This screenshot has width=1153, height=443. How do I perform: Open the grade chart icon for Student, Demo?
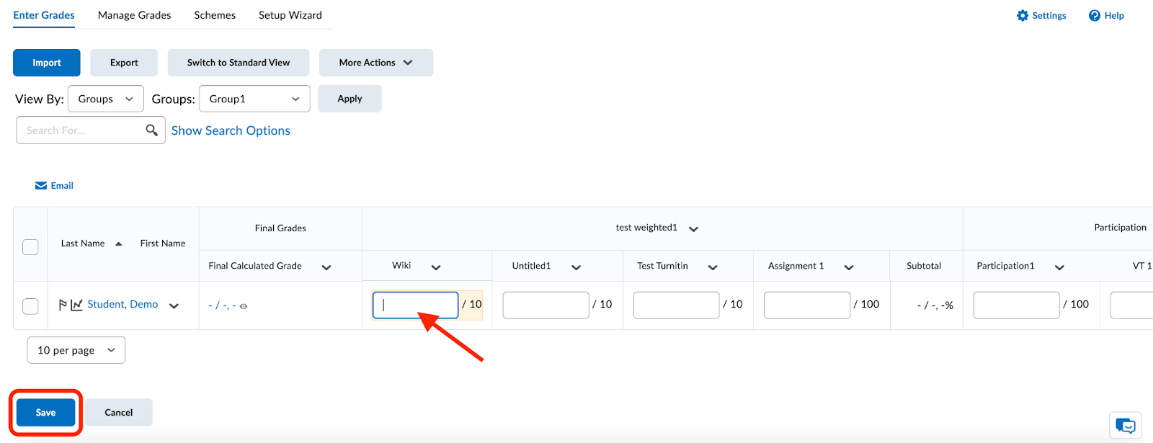pos(76,305)
